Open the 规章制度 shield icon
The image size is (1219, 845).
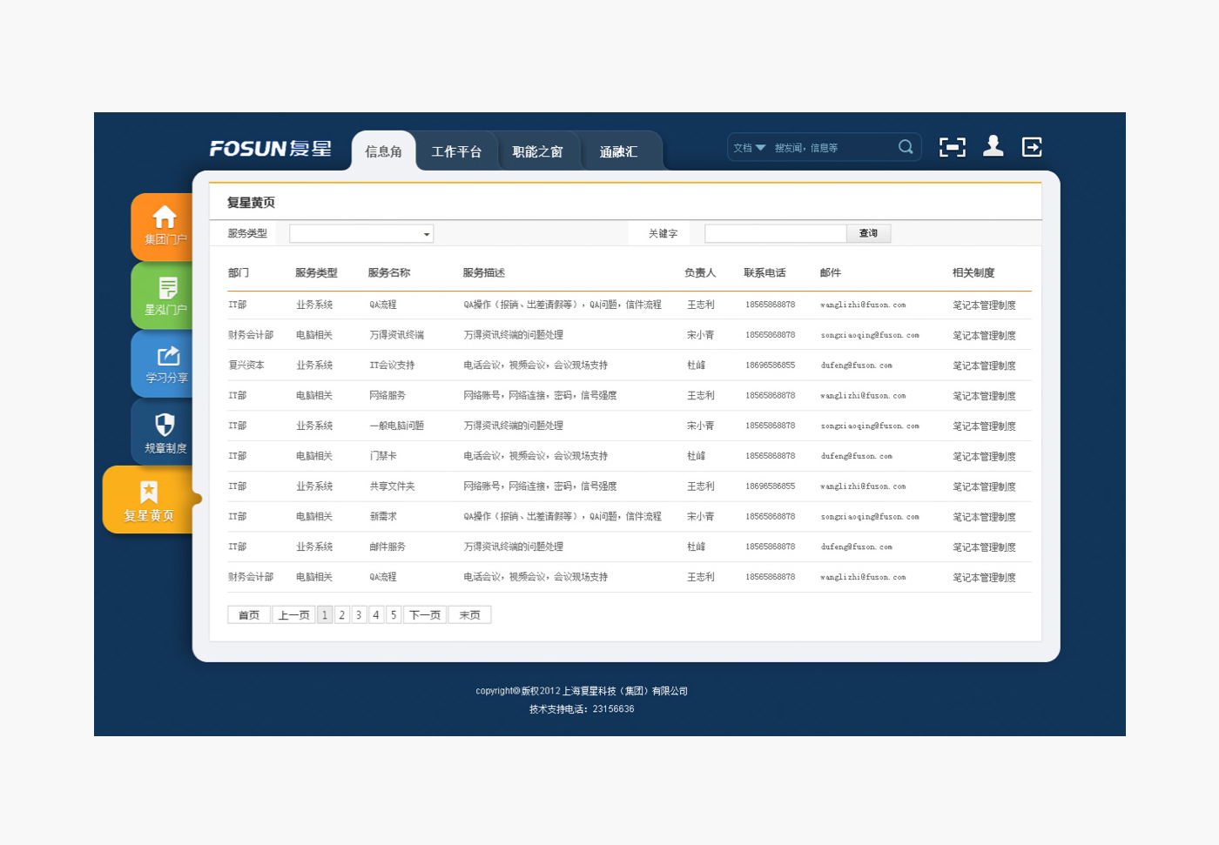(x=165, y=425)
